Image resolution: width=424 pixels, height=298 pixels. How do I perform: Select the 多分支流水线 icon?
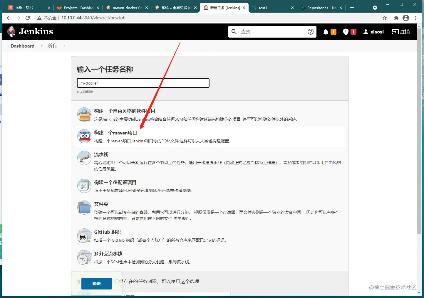[x=84, y=257]
